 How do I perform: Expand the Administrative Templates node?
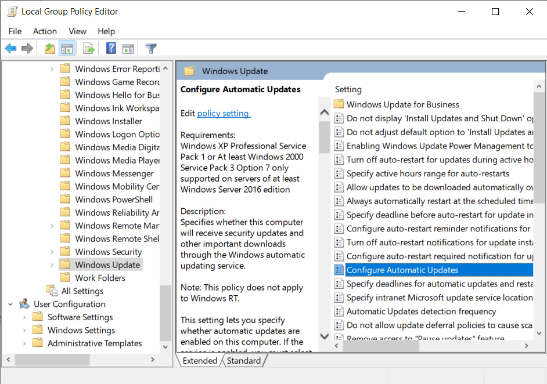tap(24, 343)
